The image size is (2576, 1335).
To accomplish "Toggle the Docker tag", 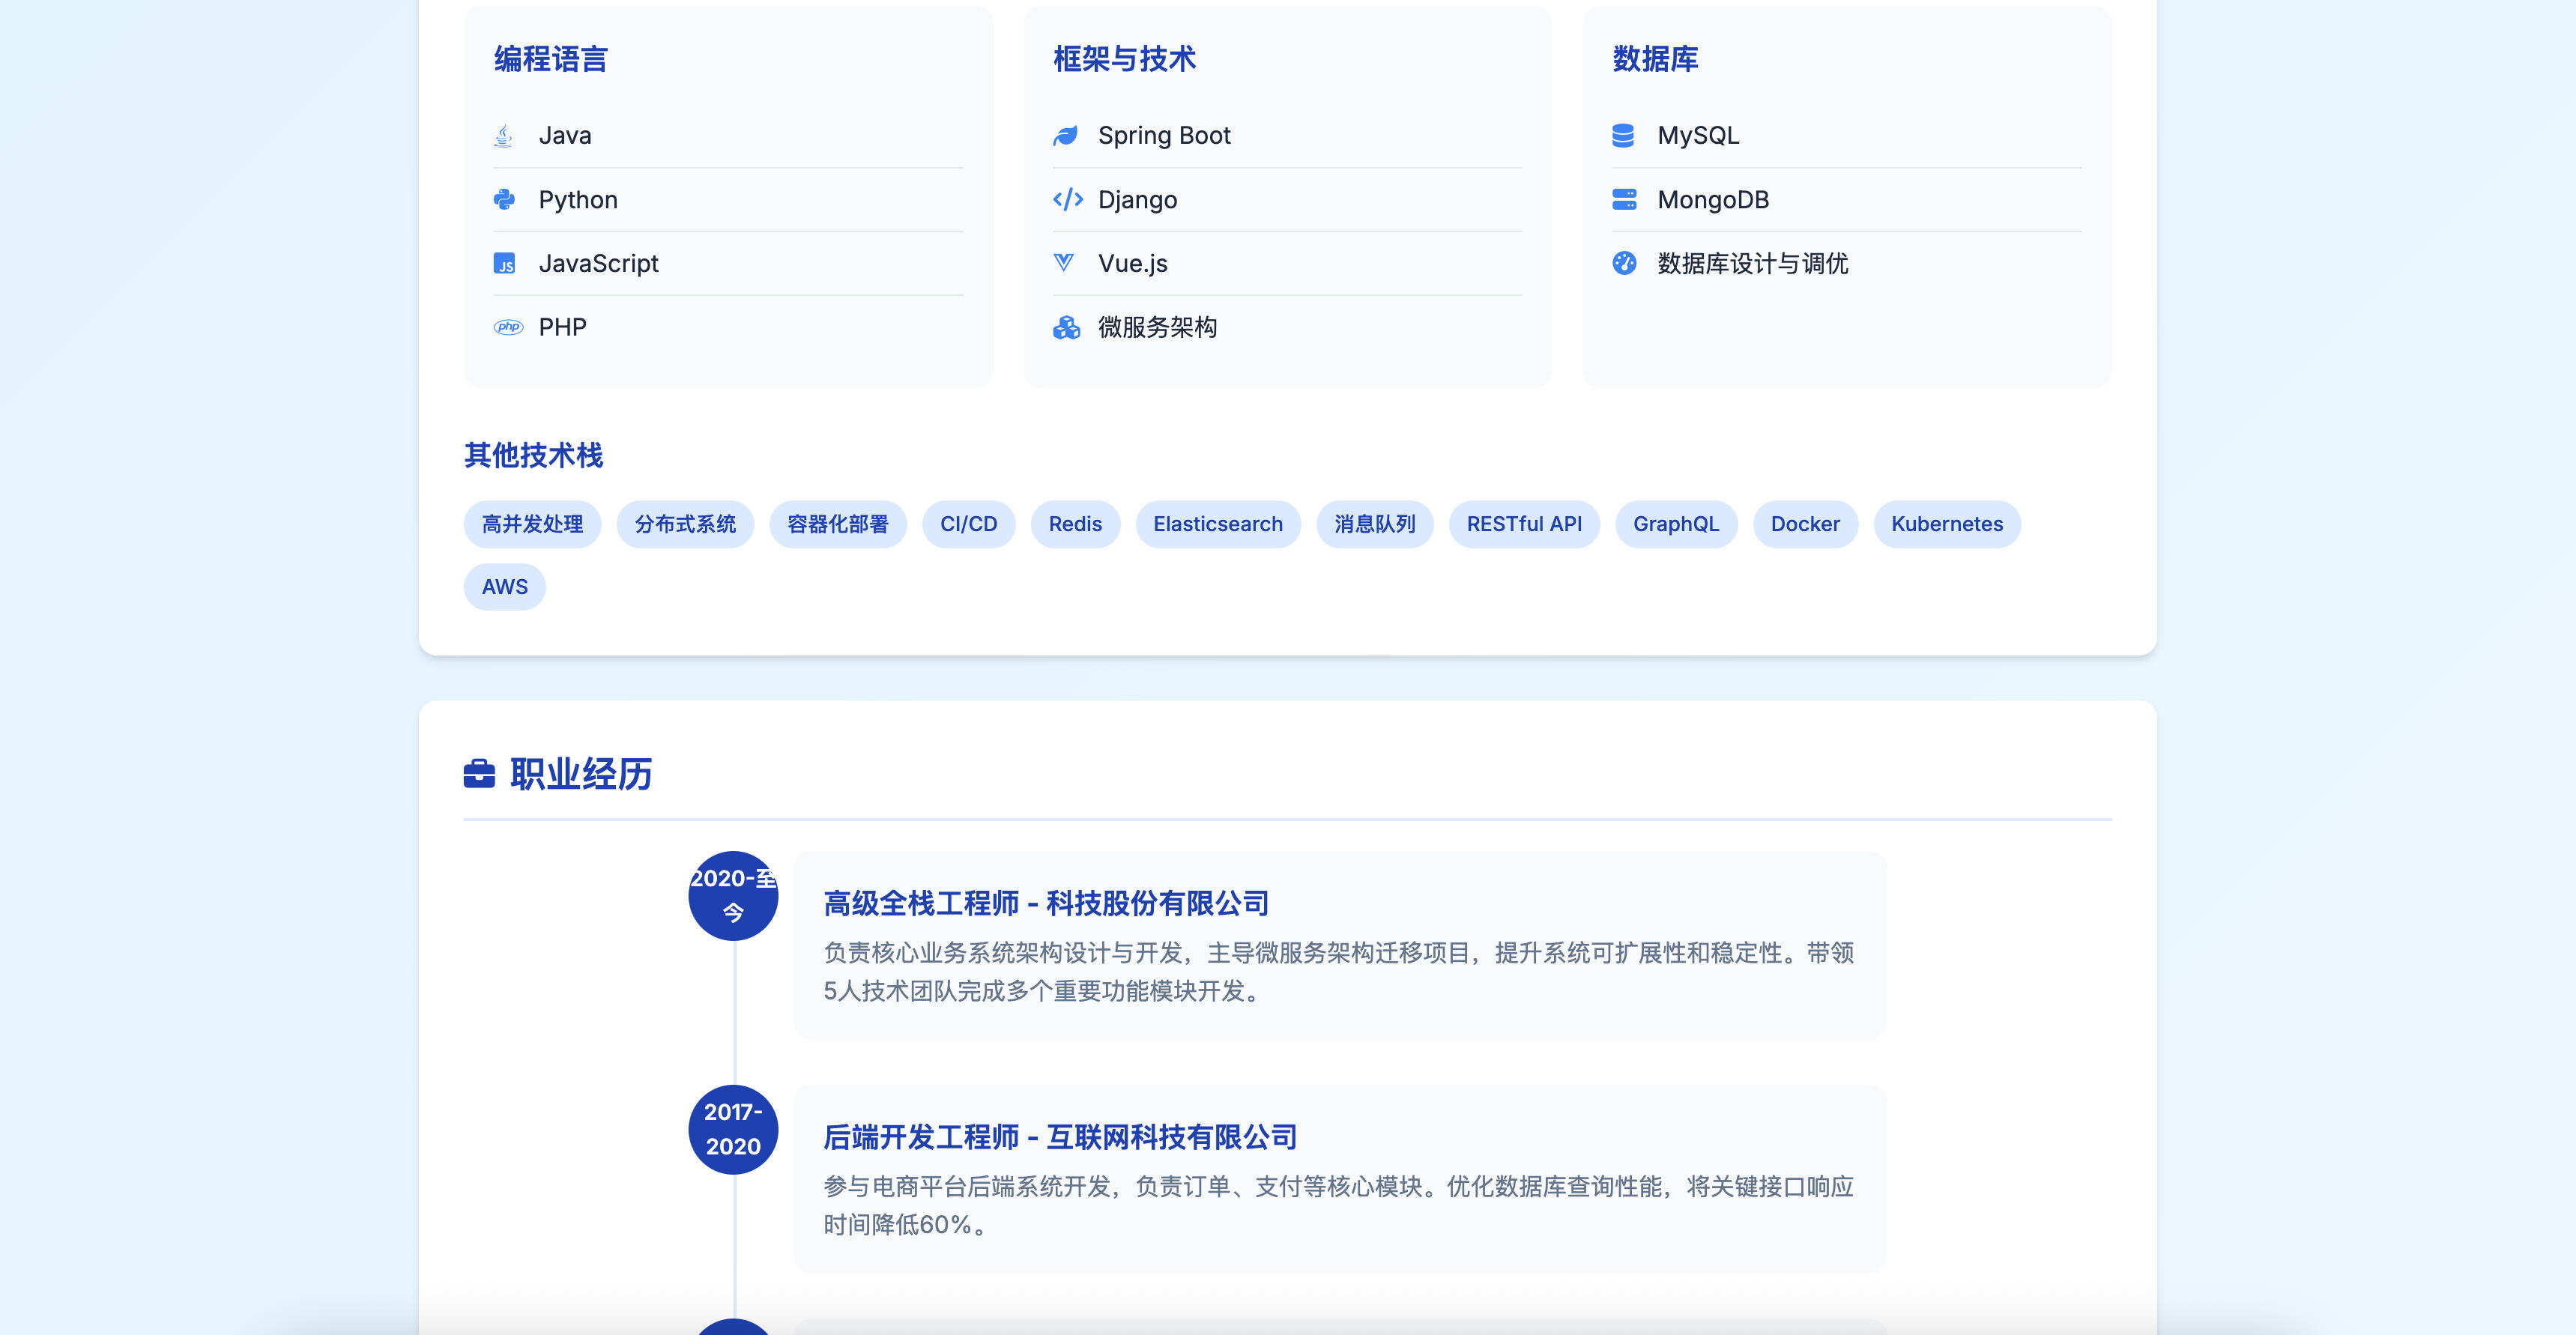I will click(x=1805, y=524).
